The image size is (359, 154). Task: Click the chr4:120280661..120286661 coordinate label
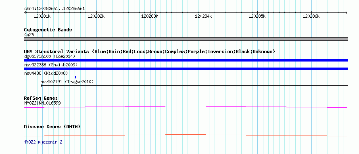click(54, 9)
